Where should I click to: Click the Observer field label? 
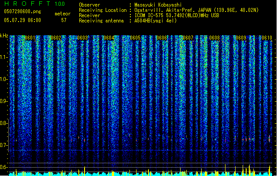click(x=89, y=5)
